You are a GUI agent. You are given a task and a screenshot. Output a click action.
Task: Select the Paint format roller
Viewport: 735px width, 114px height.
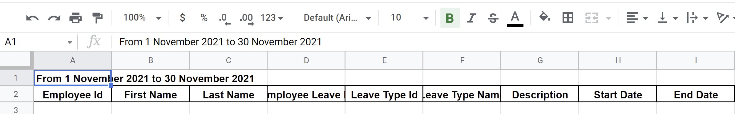tap(97, 18)
